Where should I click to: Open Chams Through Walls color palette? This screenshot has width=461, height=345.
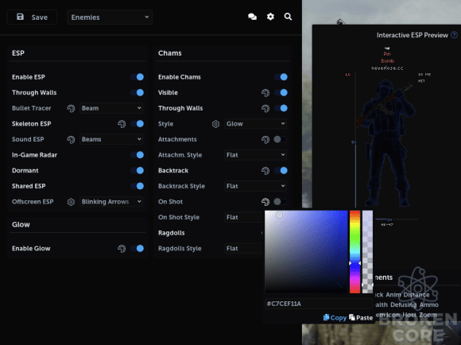[x=265, y=108]
